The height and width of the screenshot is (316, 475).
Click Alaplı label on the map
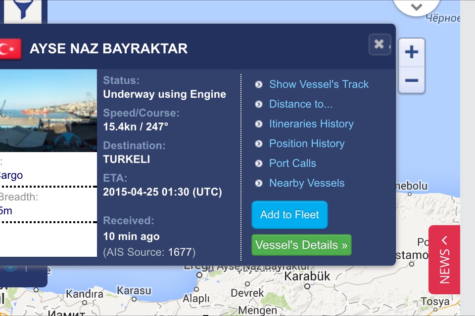(196, 299)
